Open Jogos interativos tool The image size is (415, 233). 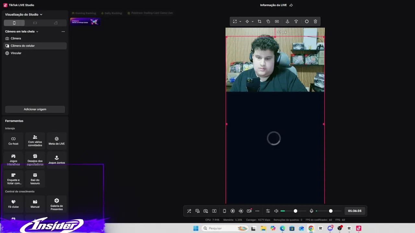tap(13, 160)
